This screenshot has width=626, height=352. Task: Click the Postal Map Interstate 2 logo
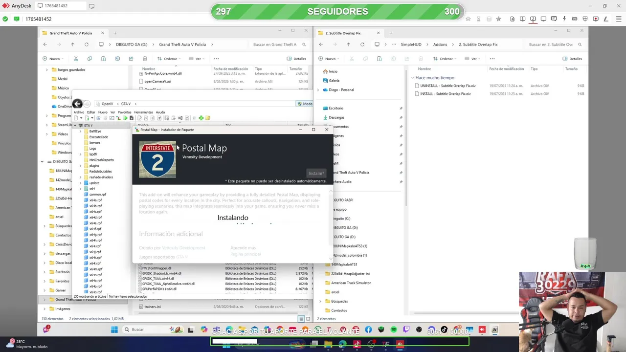click(157, 159)
